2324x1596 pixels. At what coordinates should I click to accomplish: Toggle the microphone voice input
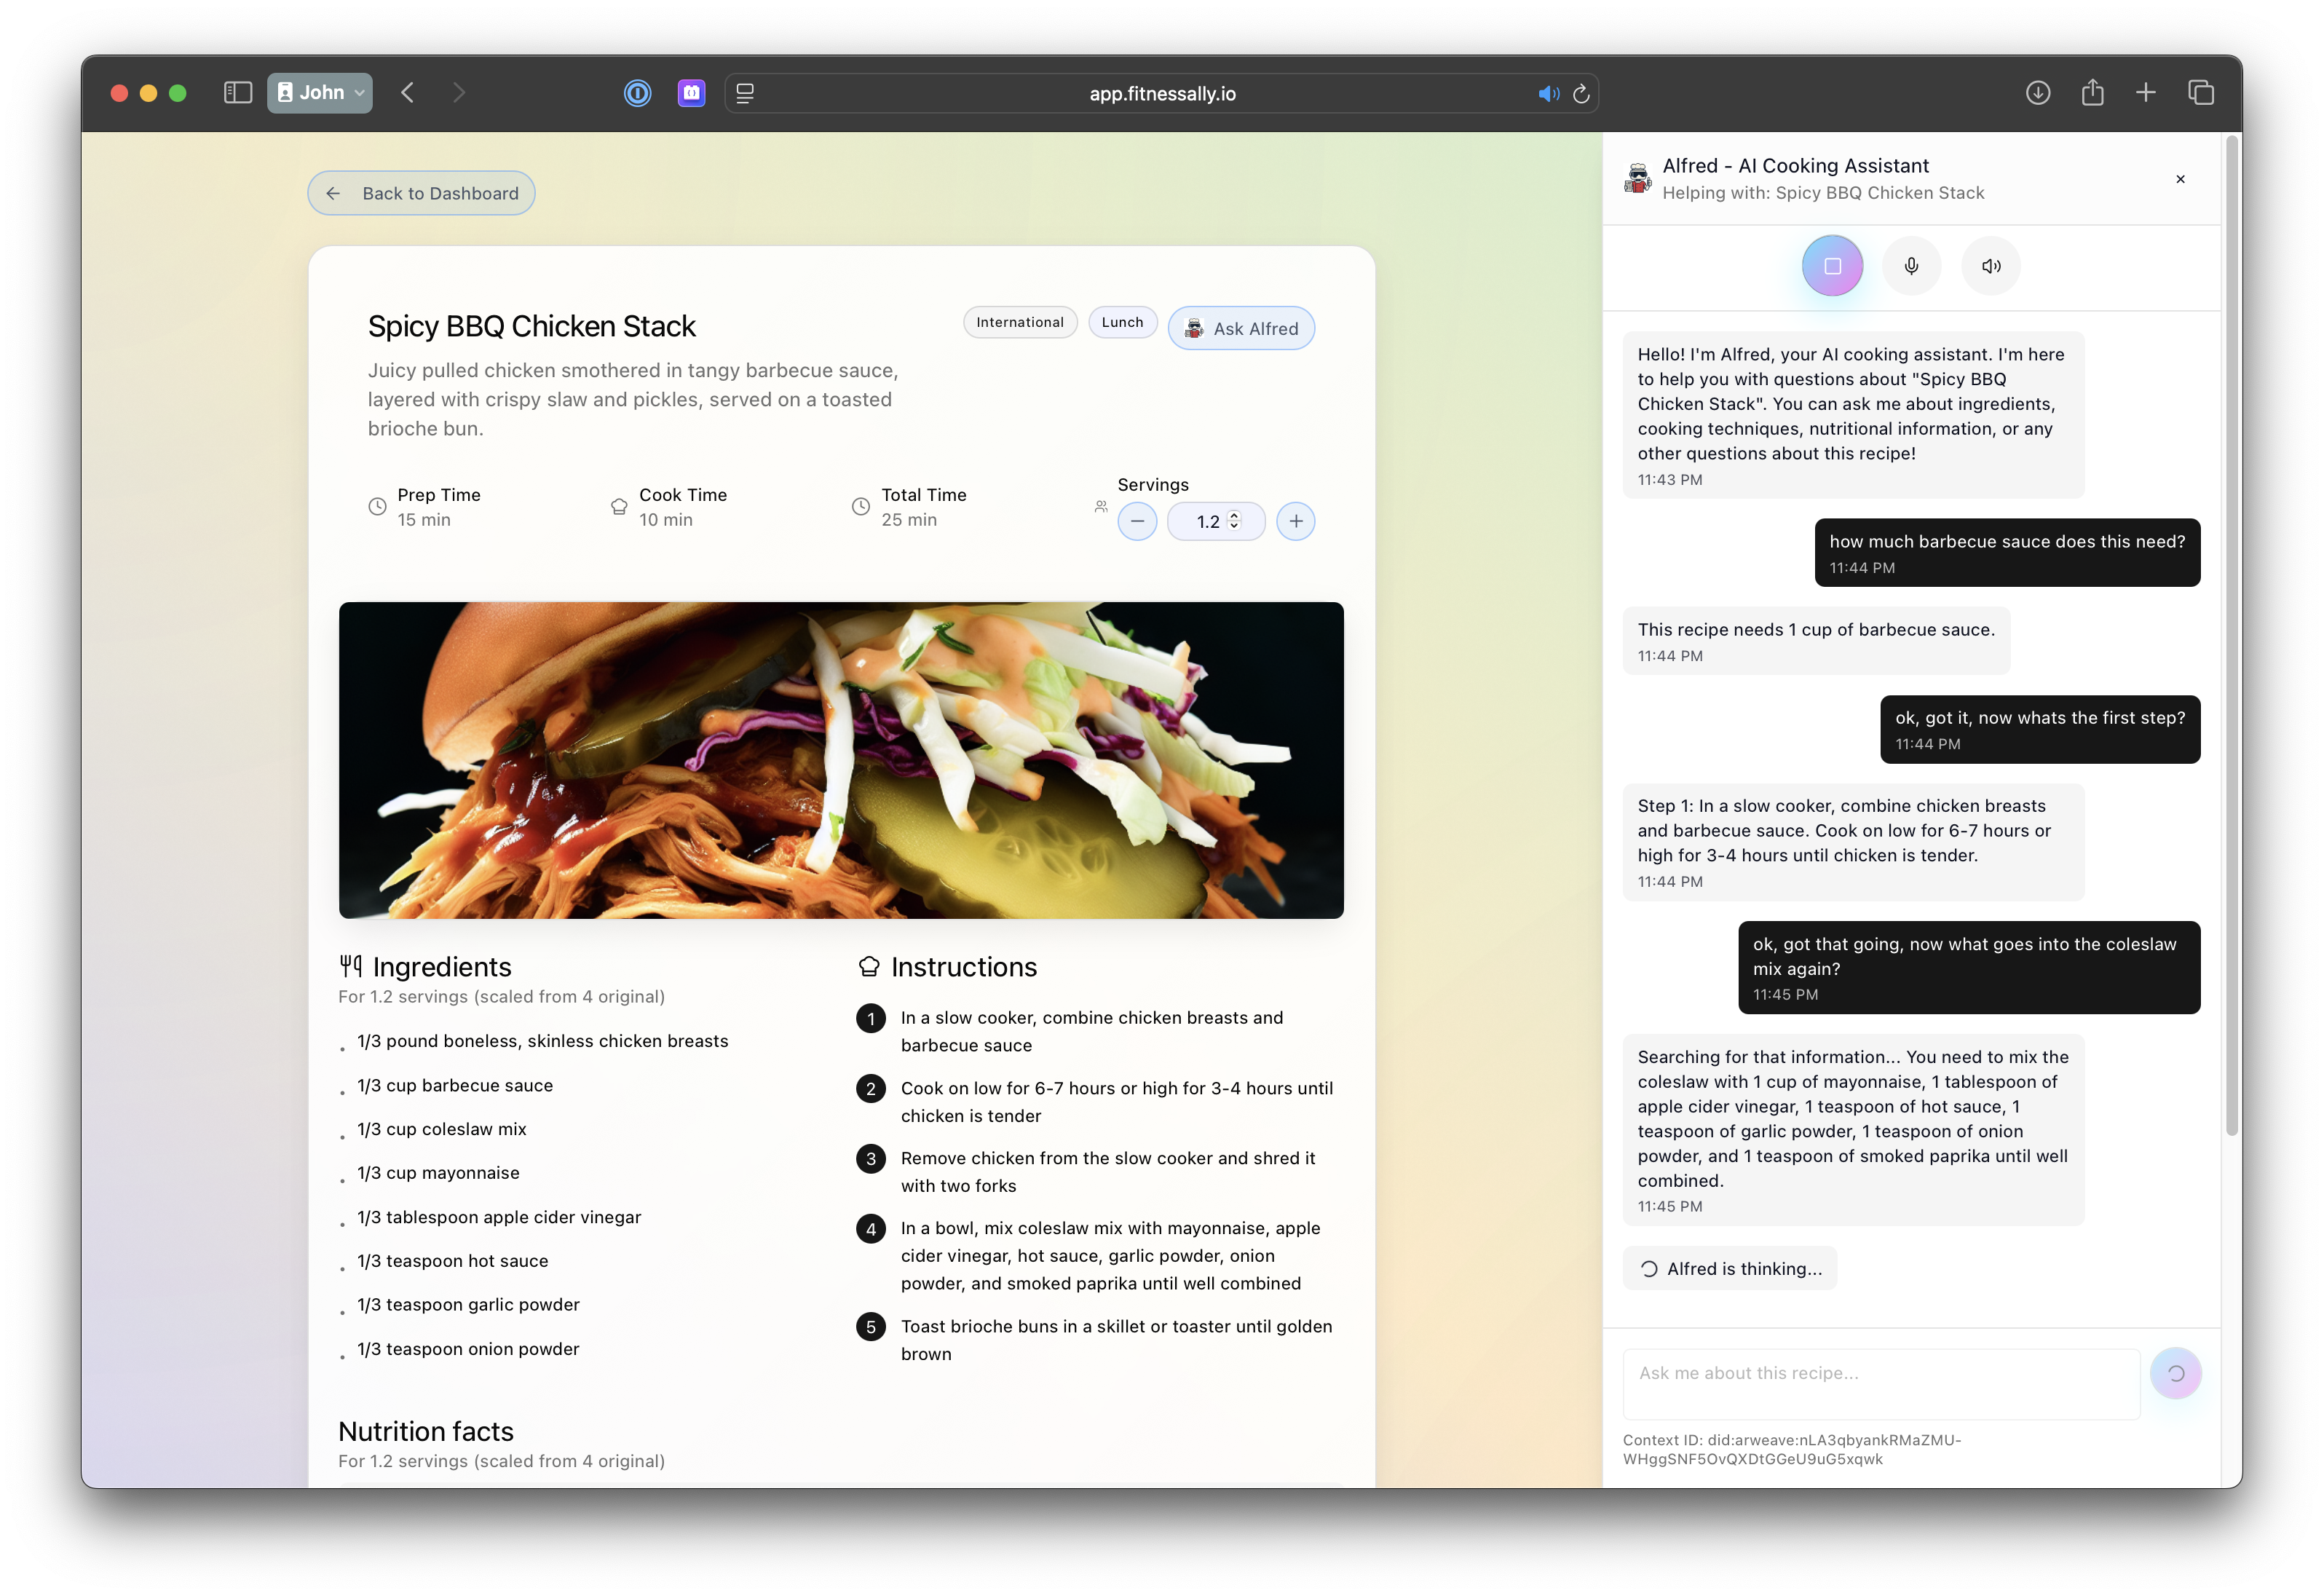coord(1911,266)
